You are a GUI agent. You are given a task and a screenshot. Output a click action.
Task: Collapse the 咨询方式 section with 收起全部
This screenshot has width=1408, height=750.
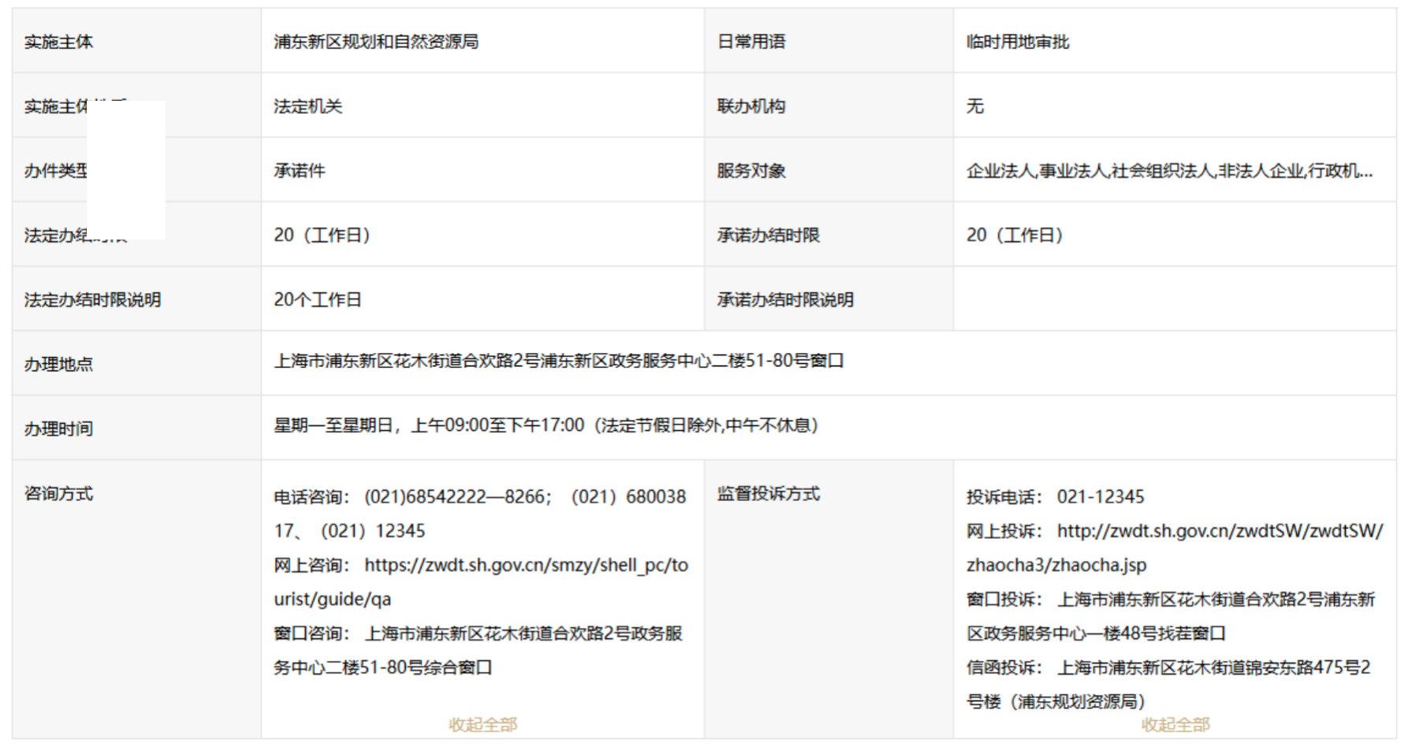(x=482, y=724)
